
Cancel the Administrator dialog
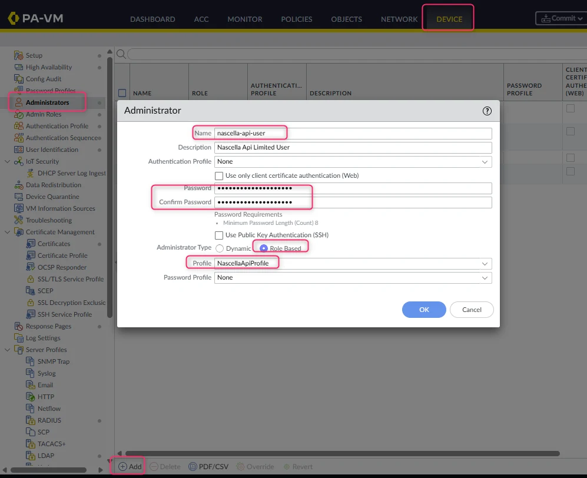coord(472,310)
